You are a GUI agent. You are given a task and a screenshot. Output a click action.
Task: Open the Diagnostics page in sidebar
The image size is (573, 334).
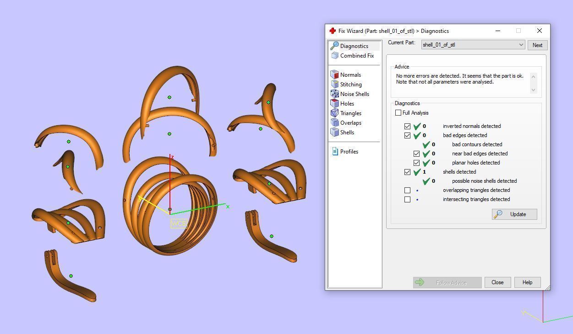point(354,46)
